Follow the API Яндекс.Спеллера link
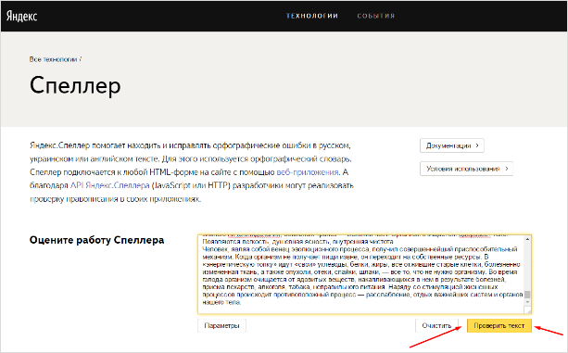 (x=109, y=185)
